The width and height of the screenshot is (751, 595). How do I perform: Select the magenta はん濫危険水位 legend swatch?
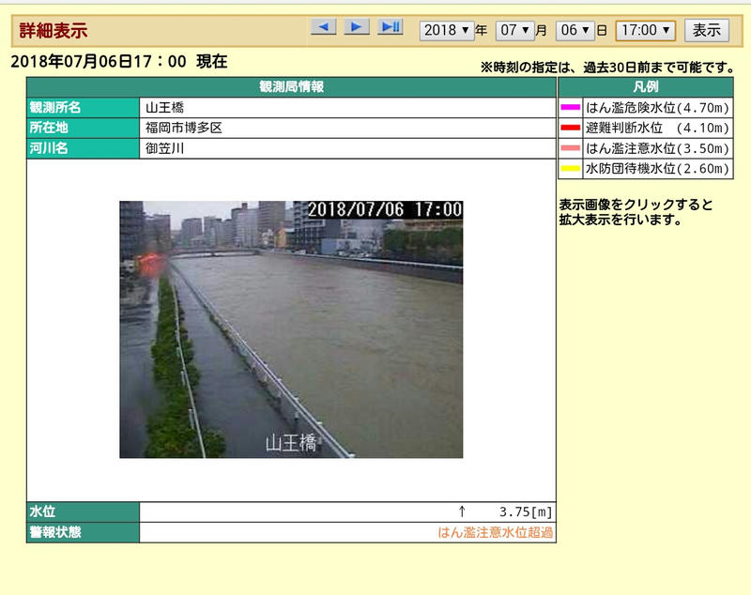(571, 107)
